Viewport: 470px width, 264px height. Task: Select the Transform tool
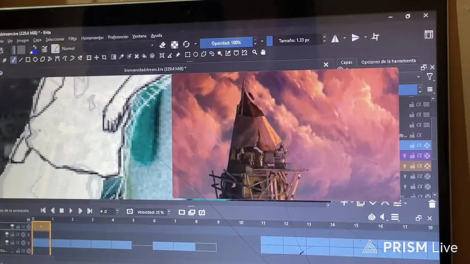[x=89, y=58]
